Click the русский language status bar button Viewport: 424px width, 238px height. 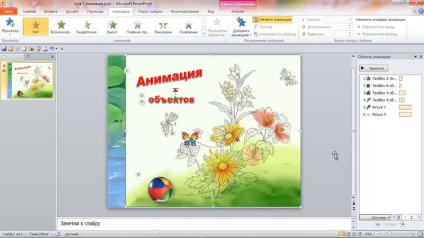tap(72, 234)
